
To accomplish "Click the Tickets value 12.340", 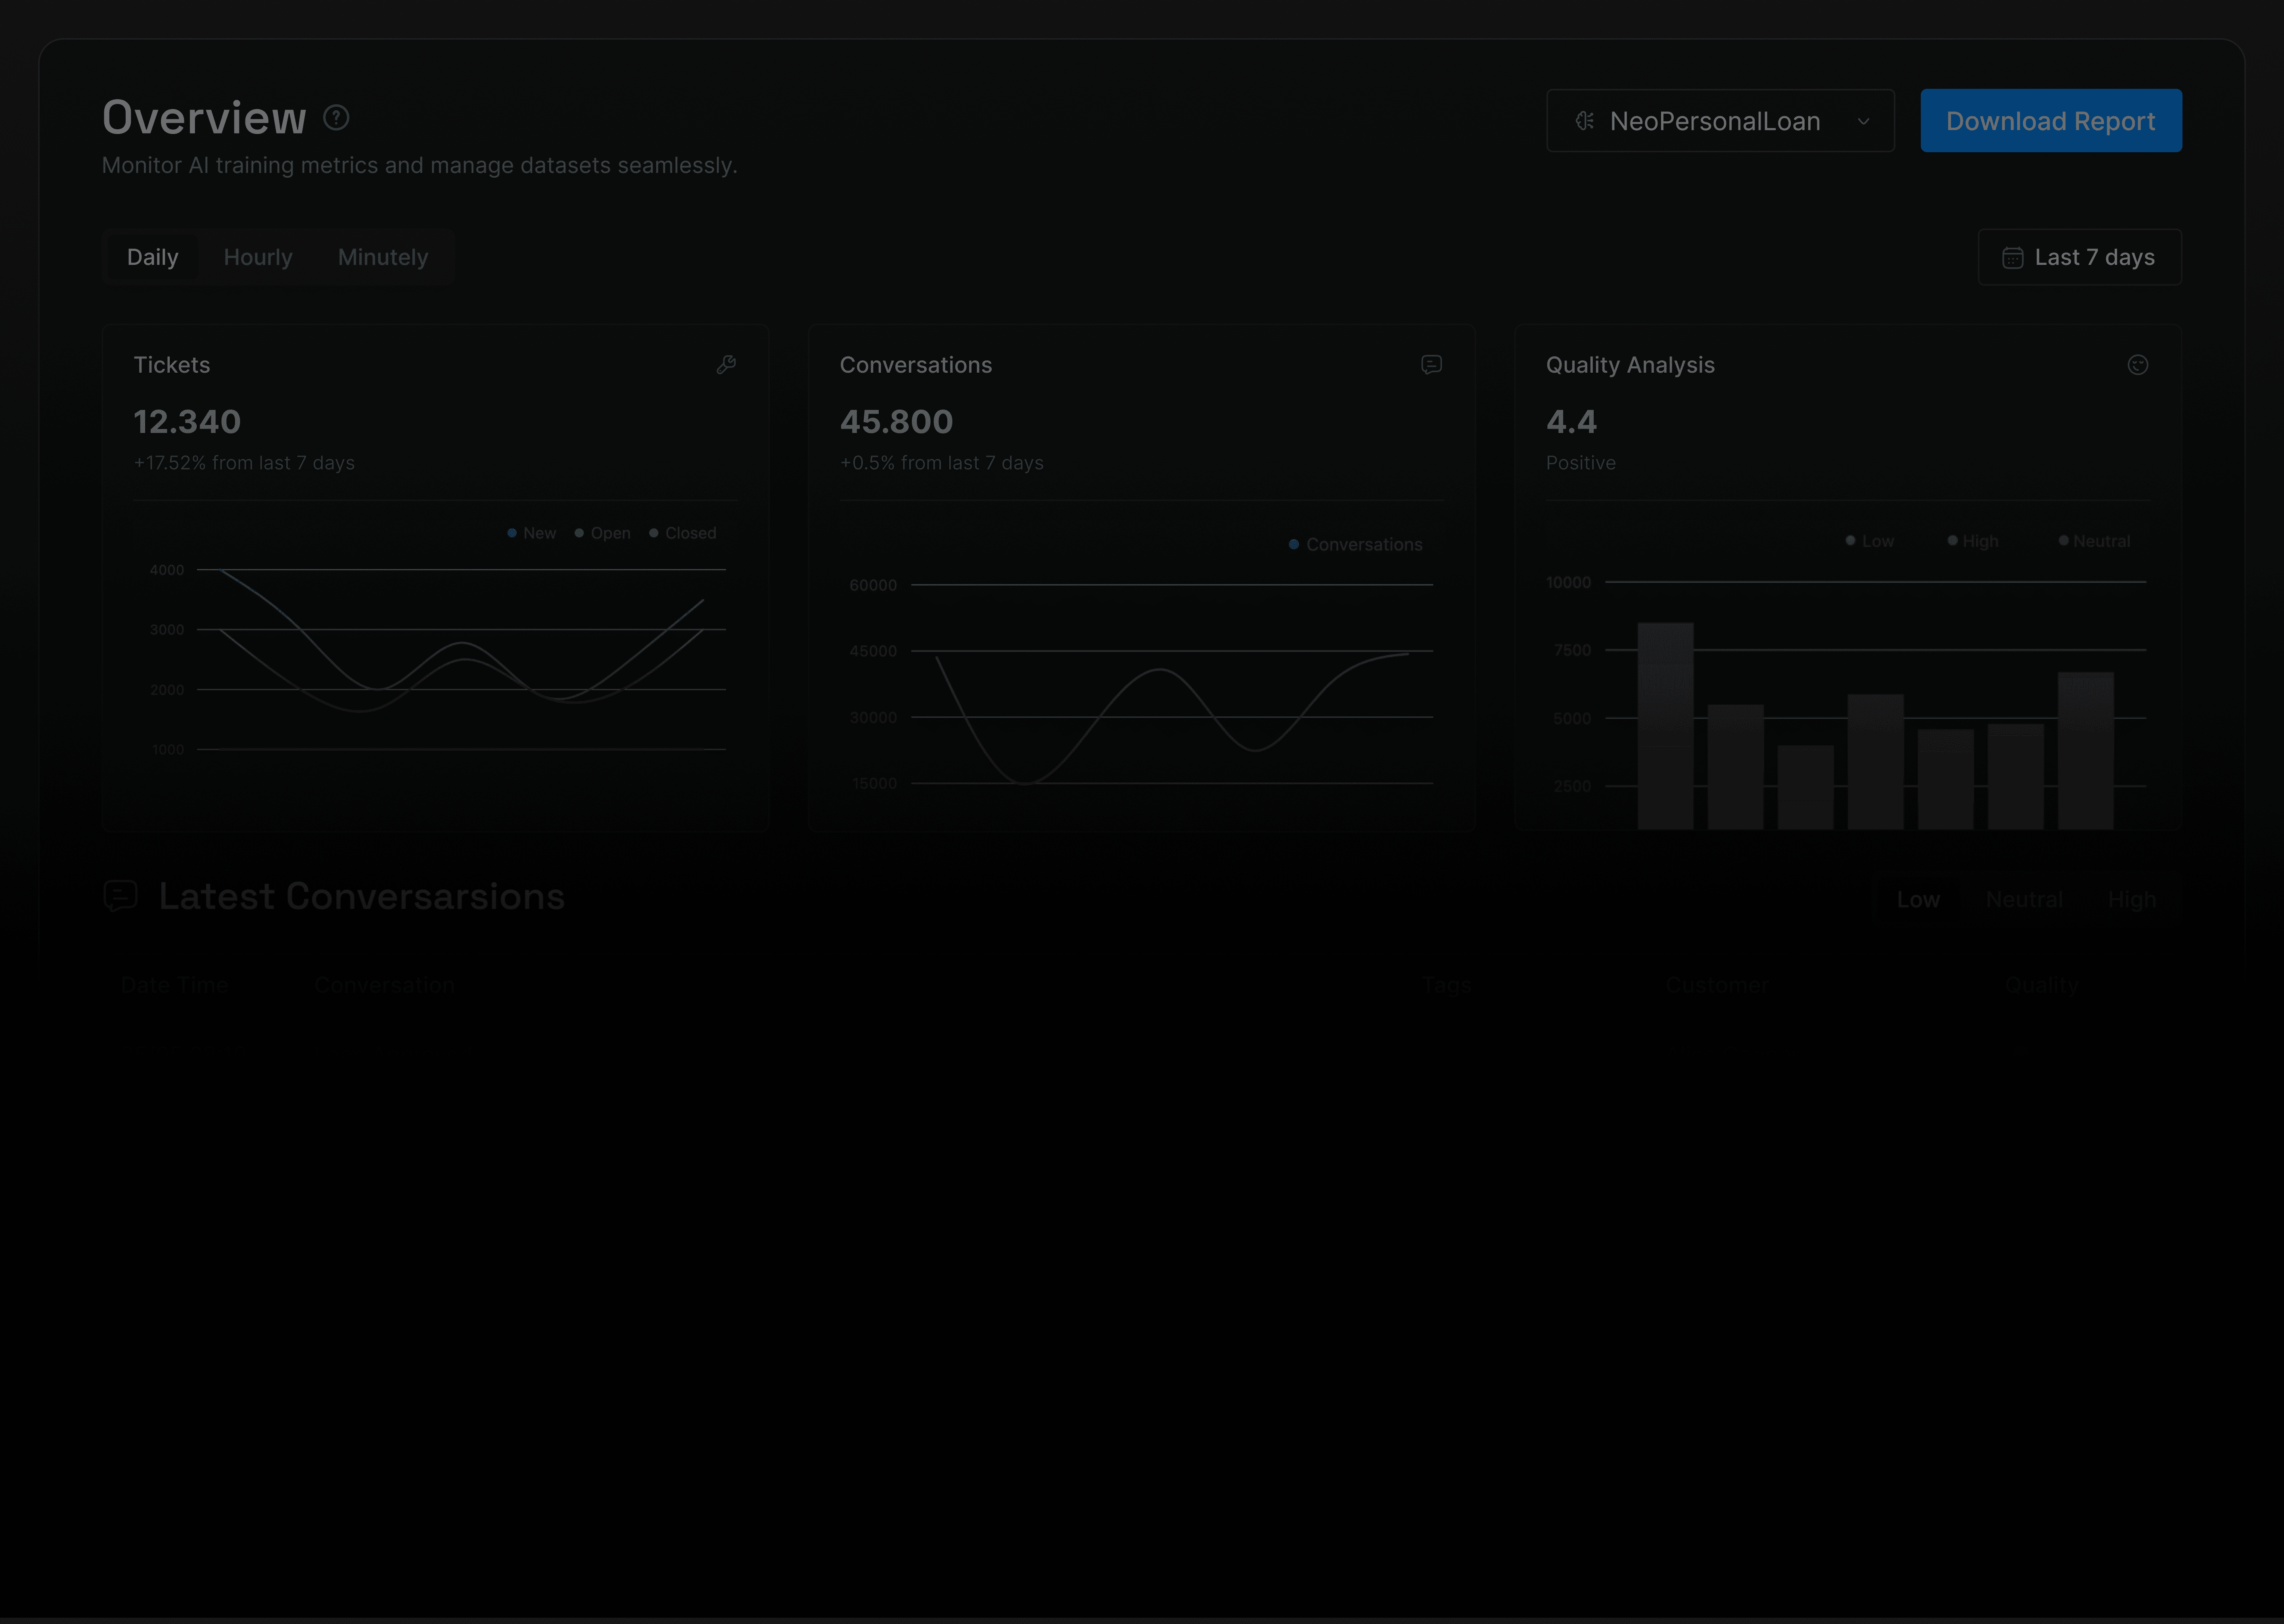I will click(187, 422).
